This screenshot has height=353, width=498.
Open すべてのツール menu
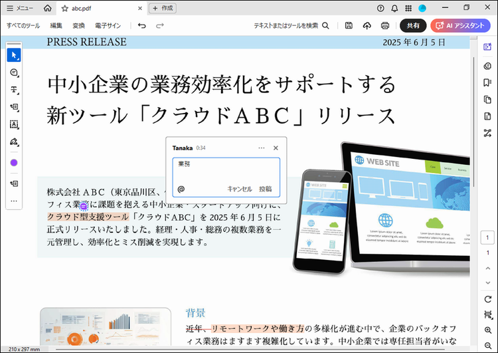click(23, 26)
